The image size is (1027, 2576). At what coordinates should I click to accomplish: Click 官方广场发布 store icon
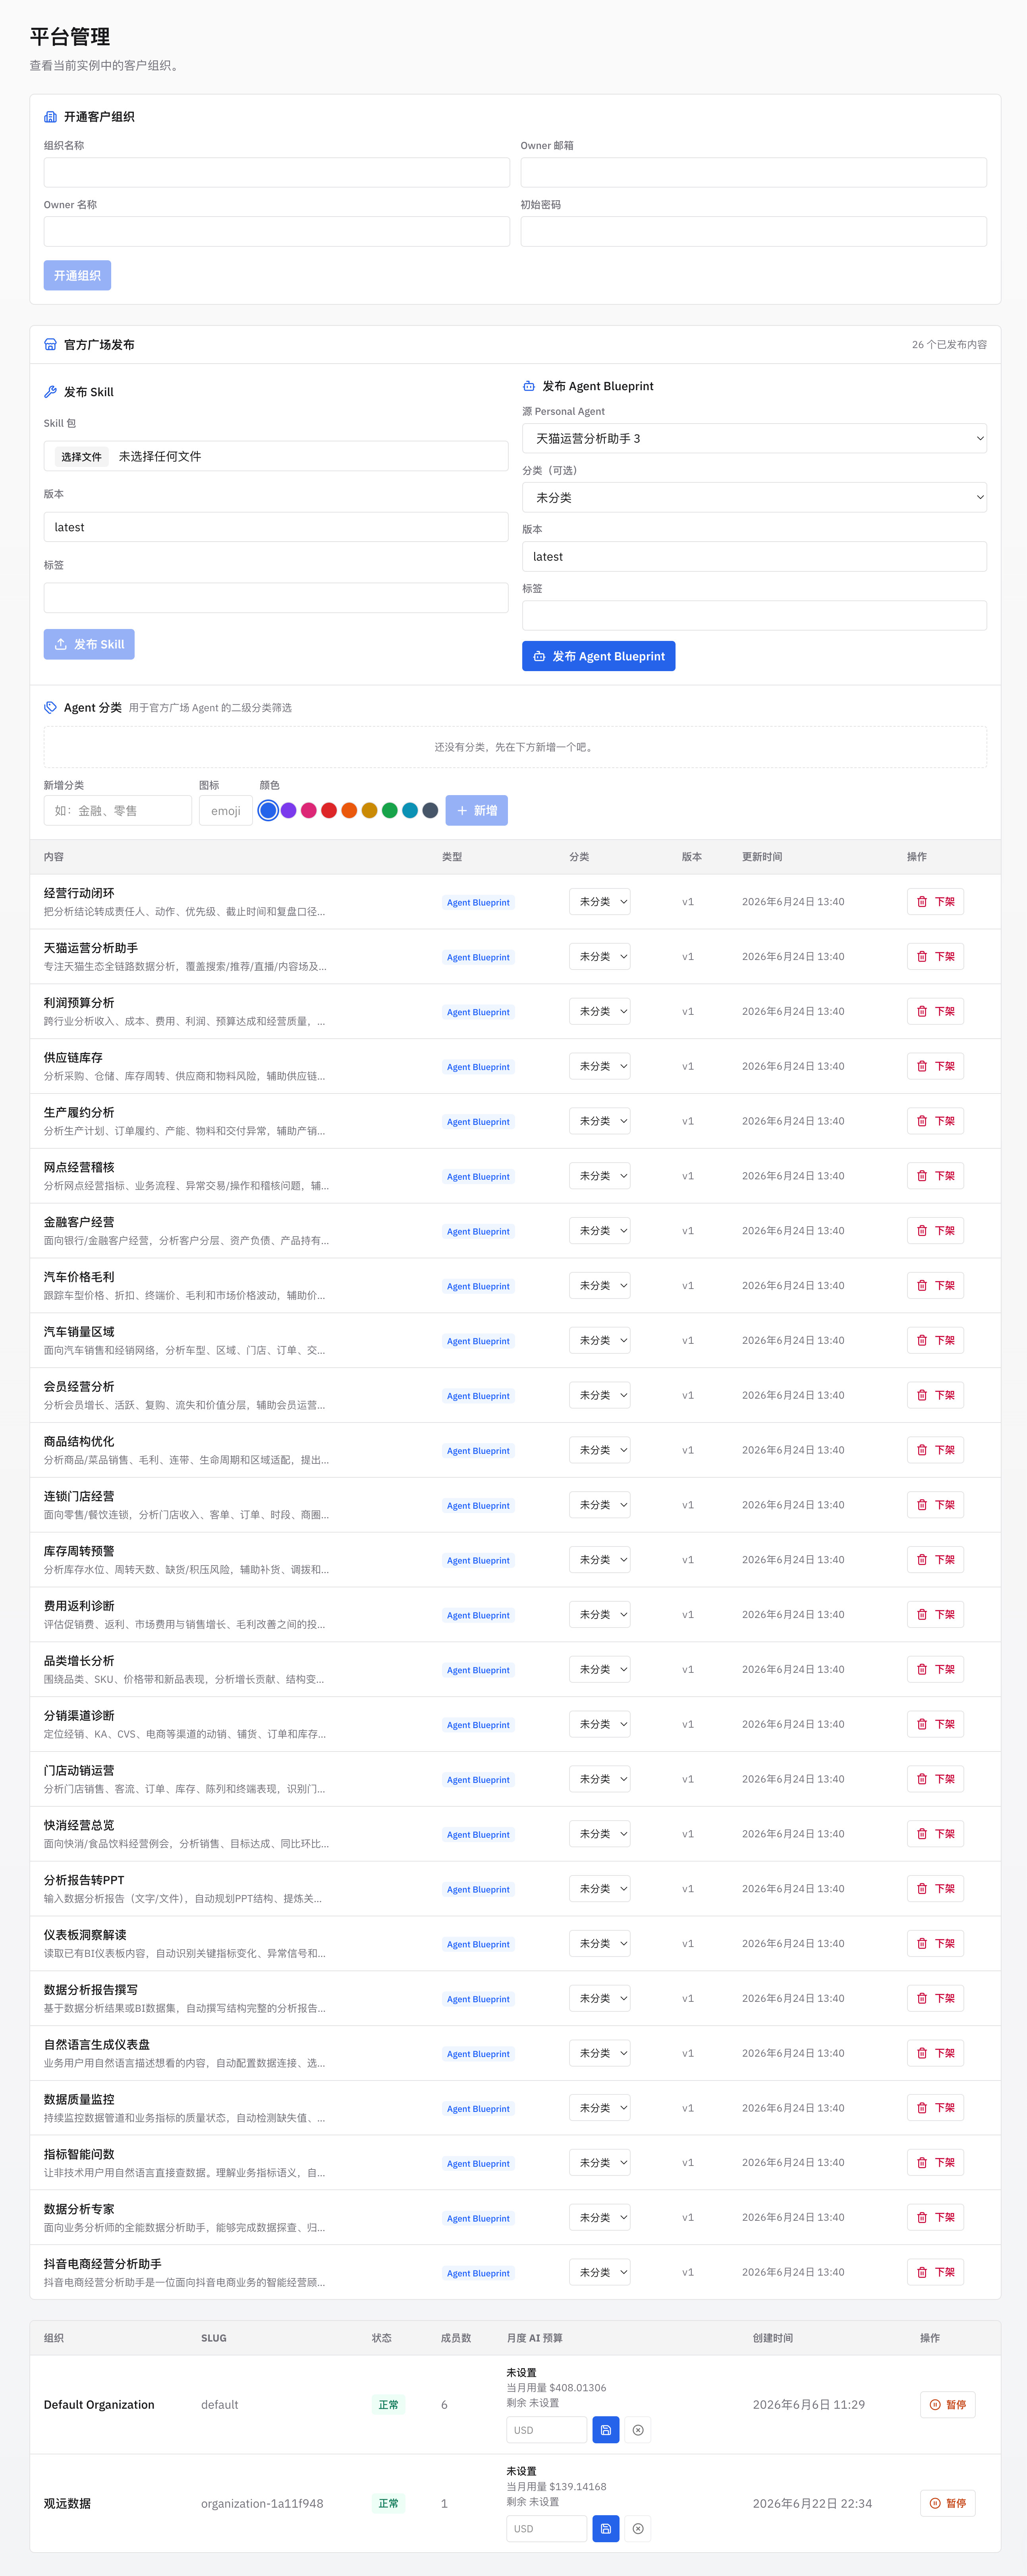pyautogui.click(x=51, y=345)
